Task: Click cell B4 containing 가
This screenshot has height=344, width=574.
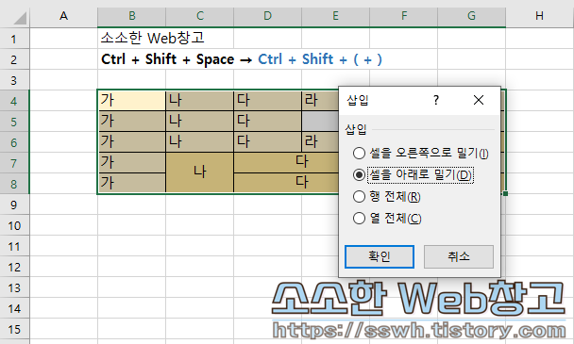Action: pyautogui.click(x=132, y=101)
